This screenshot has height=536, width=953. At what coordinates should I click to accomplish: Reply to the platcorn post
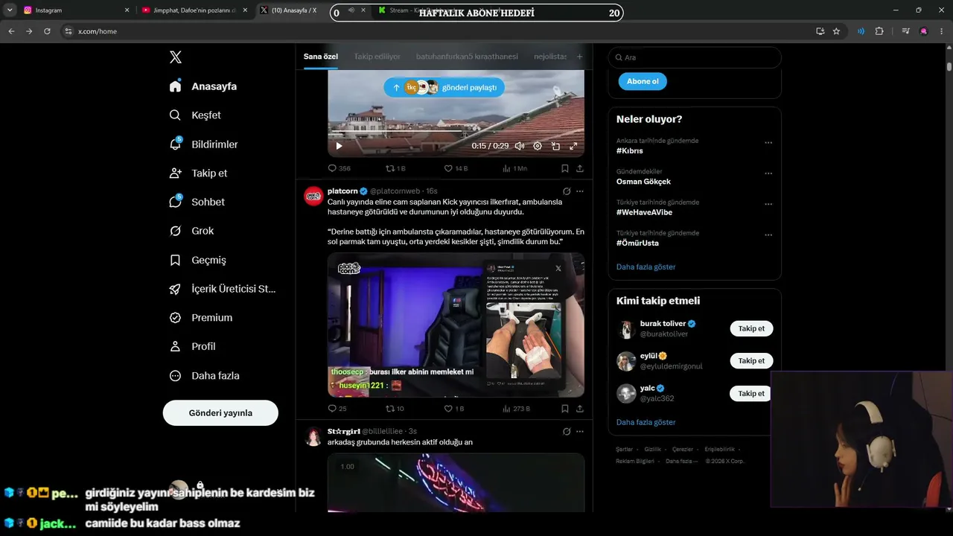(332, 409)
